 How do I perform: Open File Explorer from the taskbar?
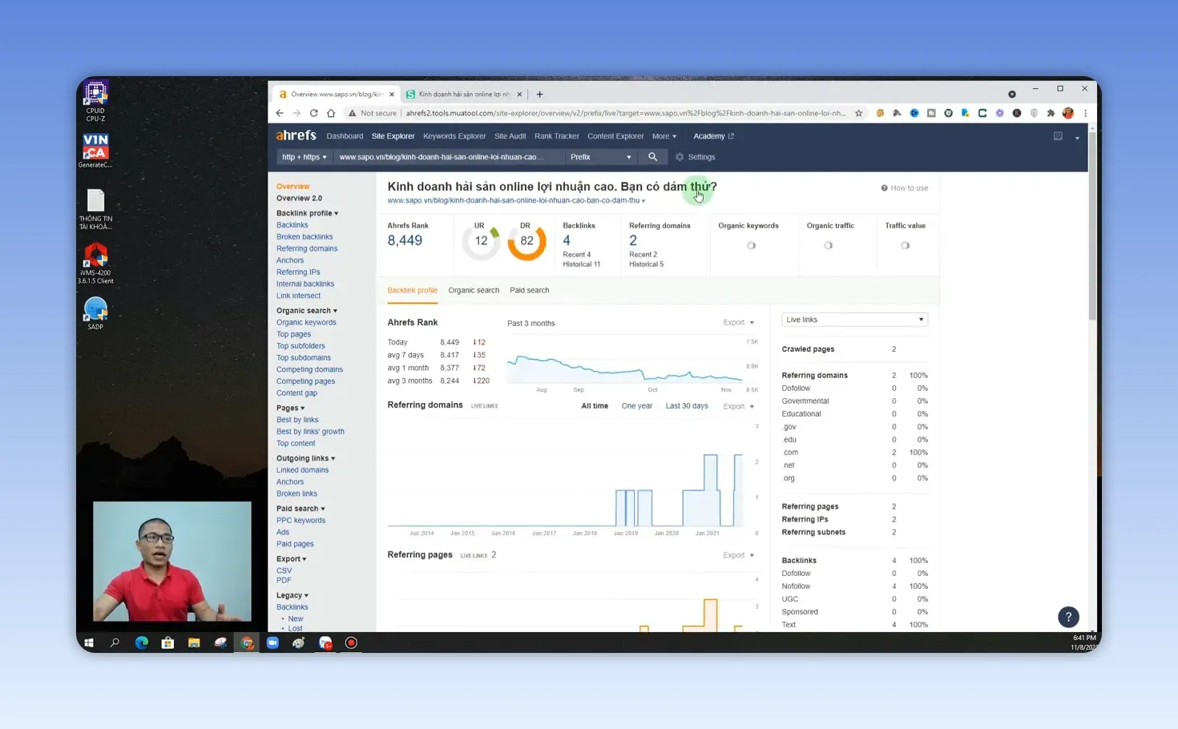click(x=194, y=642)
